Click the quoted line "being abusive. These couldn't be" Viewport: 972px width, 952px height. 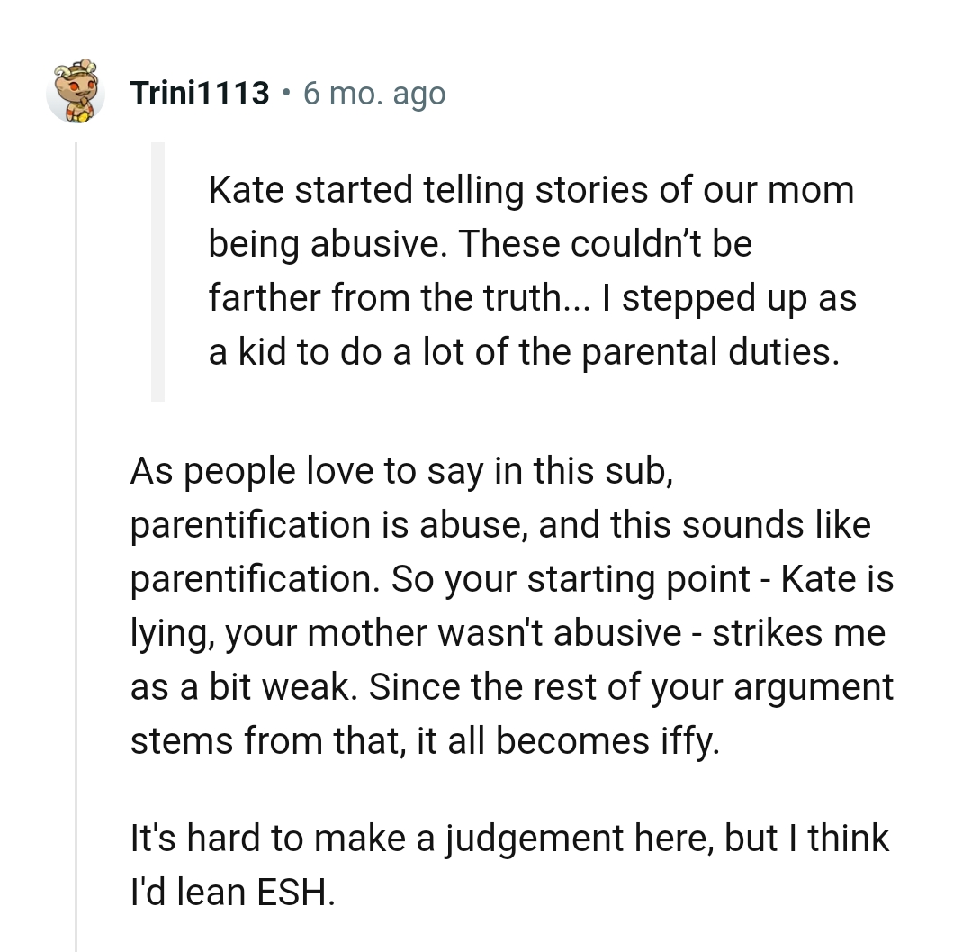pyautogui.click(x=480, y=244)
